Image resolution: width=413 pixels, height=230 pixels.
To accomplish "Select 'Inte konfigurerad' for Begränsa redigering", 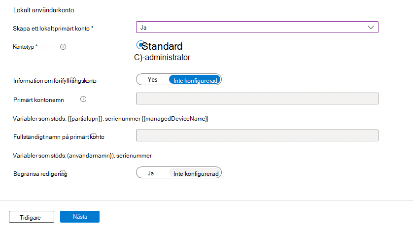I will pyautogui.click(x=196, y=174).
